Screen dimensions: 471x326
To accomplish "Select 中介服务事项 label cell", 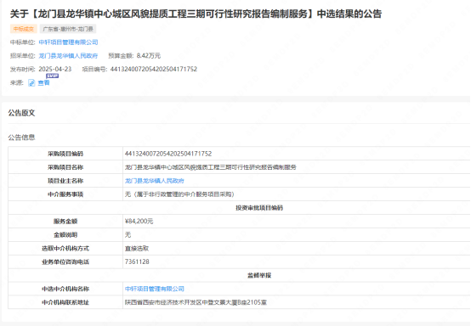I will [65, 194].
